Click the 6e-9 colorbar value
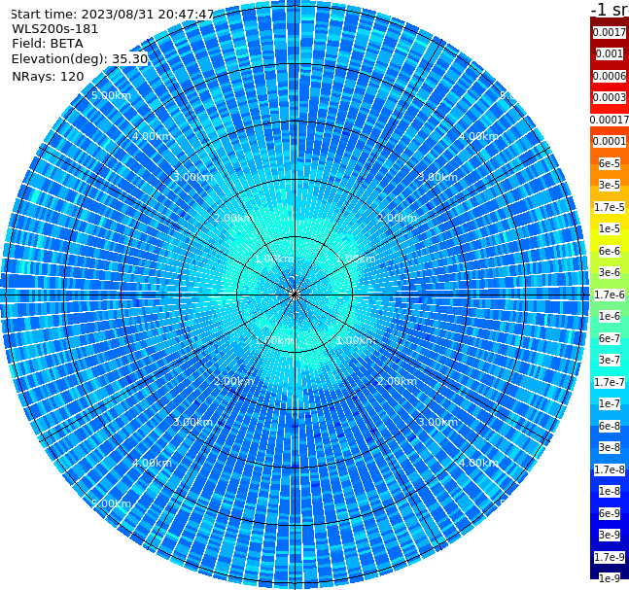Image resolution: width=629 pixels, height=590 pixels. click(x=610, y=513)
